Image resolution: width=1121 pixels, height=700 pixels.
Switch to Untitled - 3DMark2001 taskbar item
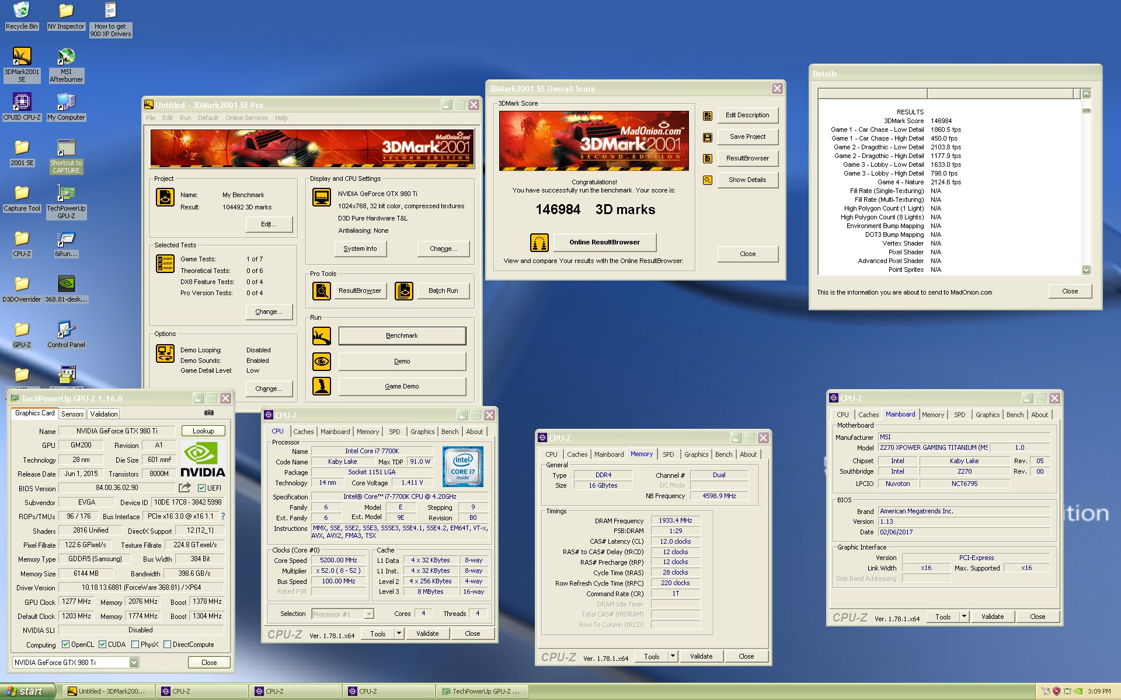click(107, 691)
